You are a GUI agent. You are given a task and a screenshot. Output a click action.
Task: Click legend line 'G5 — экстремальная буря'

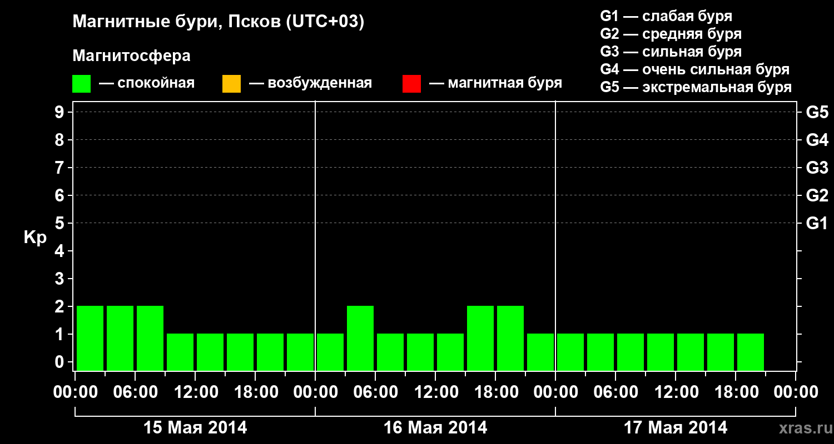coord(696,87)
